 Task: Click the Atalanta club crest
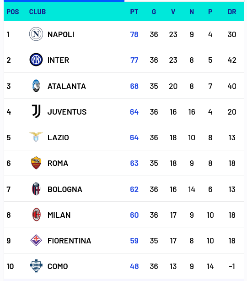click(36, 86)
